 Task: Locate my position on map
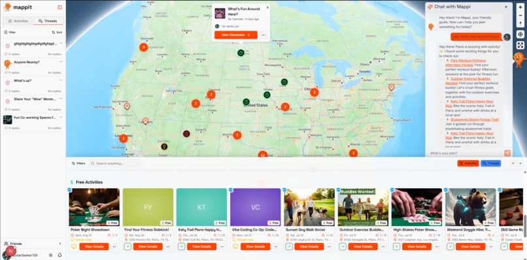point(520,34)
